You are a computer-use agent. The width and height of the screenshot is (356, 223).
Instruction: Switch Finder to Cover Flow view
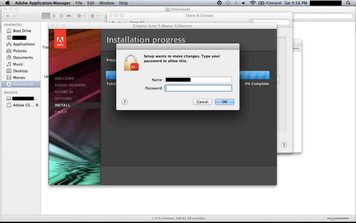pyautogui.click(x=69, y=16)
